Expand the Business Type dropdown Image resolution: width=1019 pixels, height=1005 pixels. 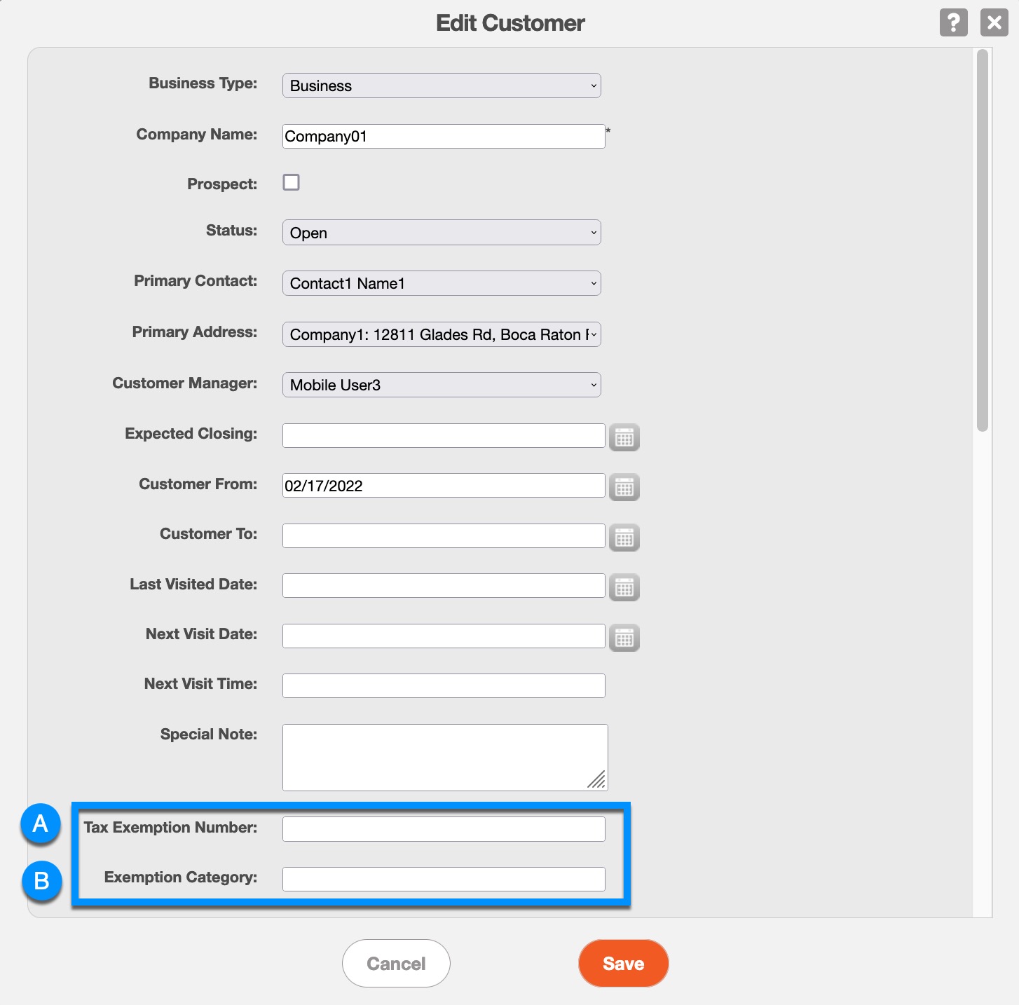(442, 86)
